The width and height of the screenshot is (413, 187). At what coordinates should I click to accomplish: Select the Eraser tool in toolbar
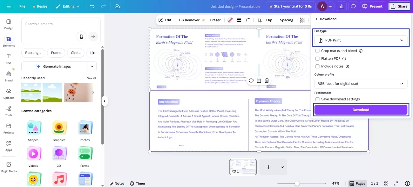point(215,20)
